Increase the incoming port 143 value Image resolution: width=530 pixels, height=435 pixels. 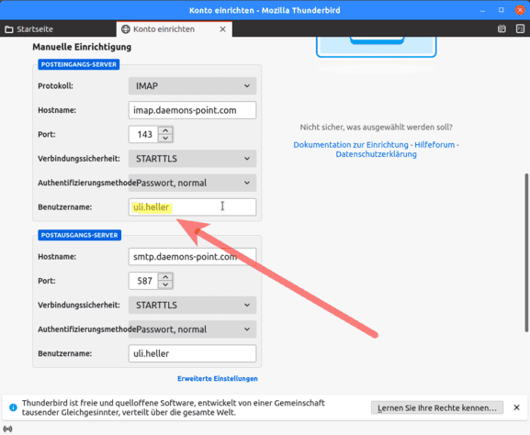(x=165, y=130)
